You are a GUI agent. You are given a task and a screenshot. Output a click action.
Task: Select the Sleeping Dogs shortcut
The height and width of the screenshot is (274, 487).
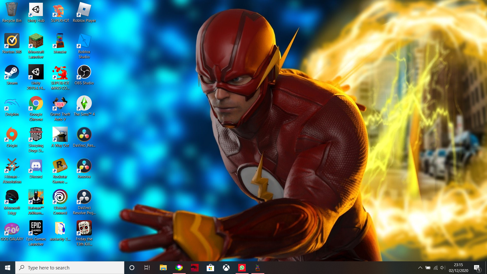coord(36,140)
